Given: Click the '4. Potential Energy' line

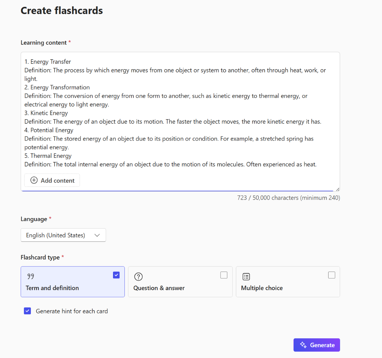Looking at the screenshot, I should point(49,130).
